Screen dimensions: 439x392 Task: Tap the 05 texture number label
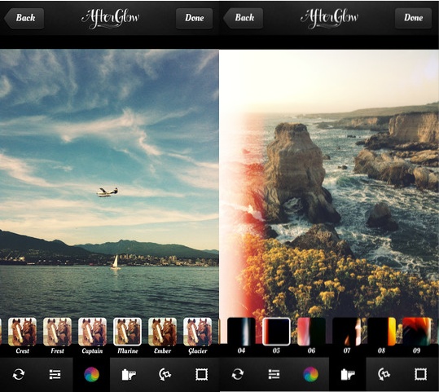276,350
